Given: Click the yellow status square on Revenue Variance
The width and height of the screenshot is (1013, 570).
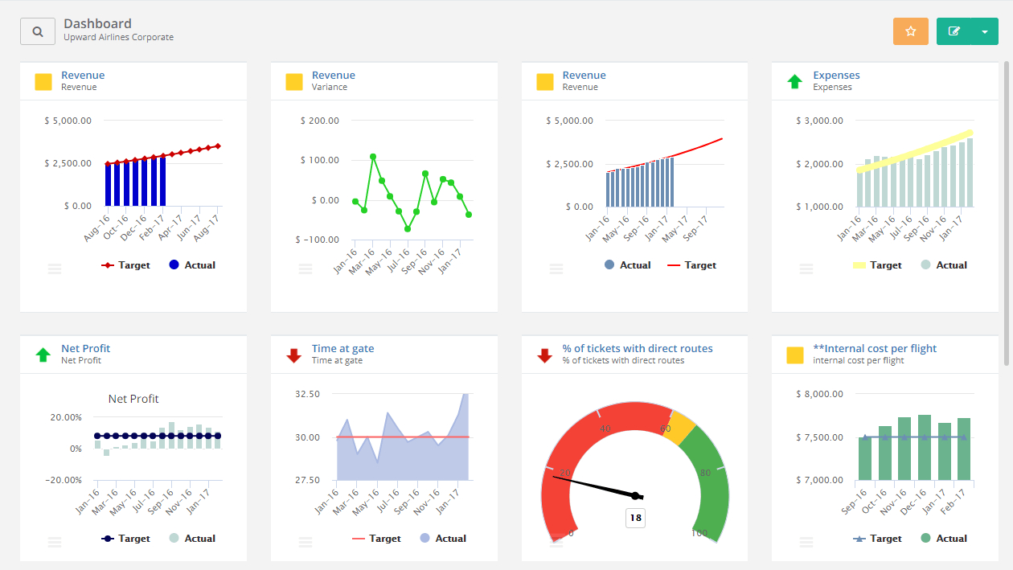Looking at the screenshot, I should tap(293, 80).
